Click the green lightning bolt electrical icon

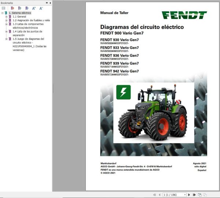click(x=124, y=92)
